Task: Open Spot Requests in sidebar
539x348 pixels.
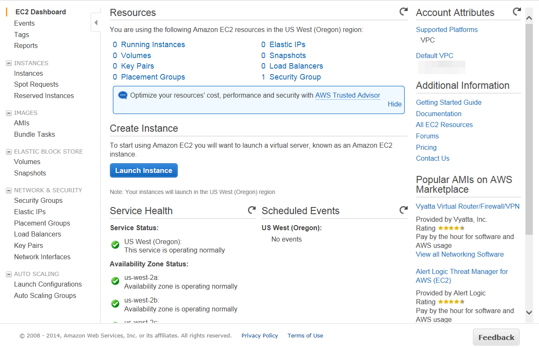Action: pyautogui.click(x=36, y=85)
